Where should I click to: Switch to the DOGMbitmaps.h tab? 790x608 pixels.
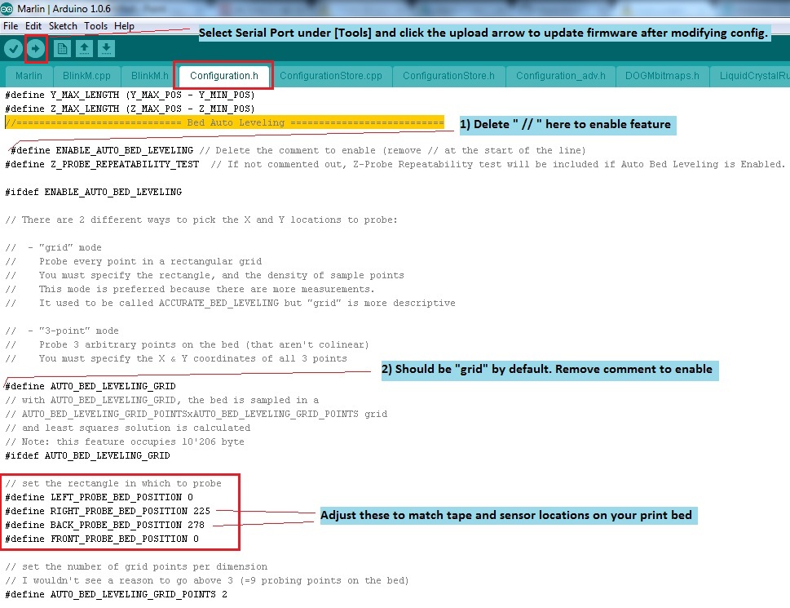[662, 76]
